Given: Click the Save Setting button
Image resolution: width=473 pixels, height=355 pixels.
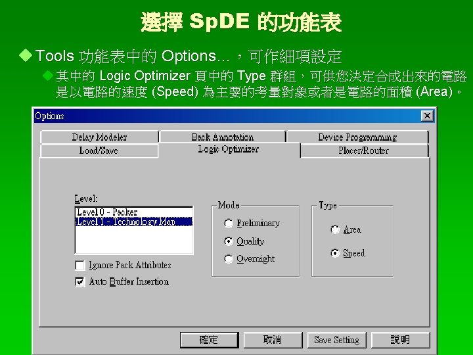Looking at the screenshot, I should coord(336,340).
